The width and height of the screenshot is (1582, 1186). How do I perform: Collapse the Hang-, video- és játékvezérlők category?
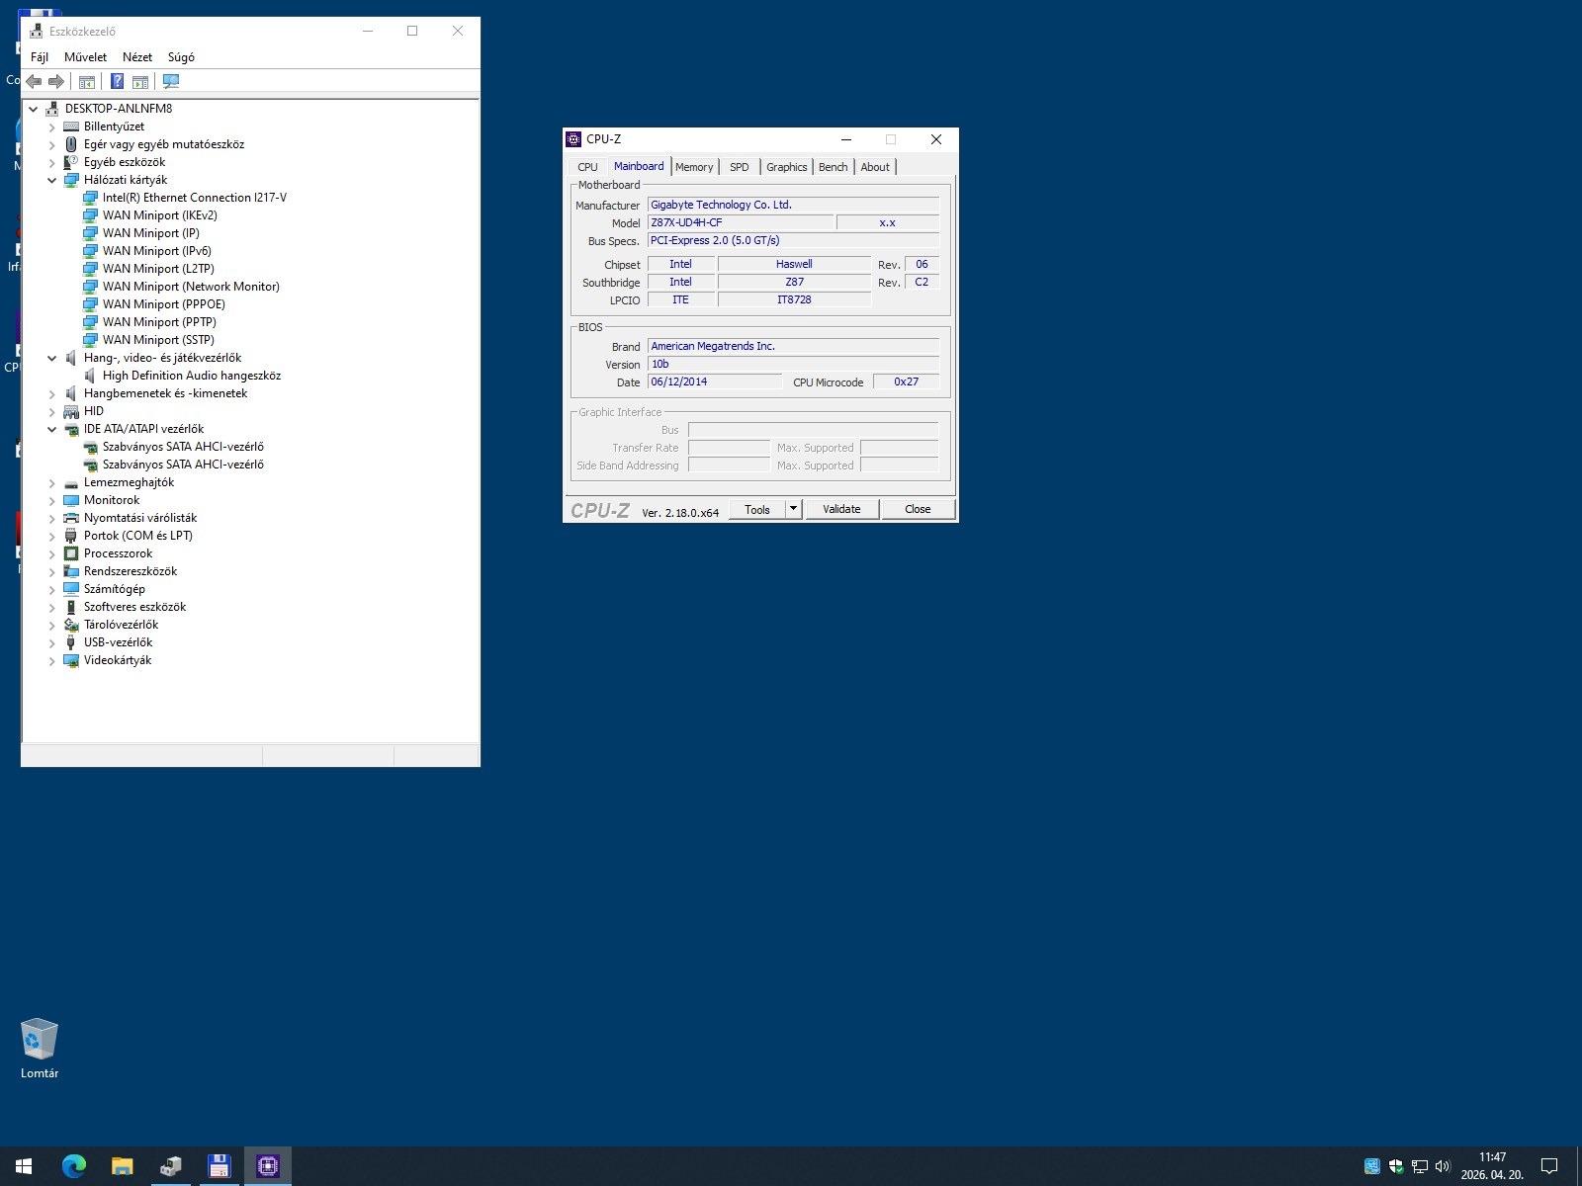point(52,358)
